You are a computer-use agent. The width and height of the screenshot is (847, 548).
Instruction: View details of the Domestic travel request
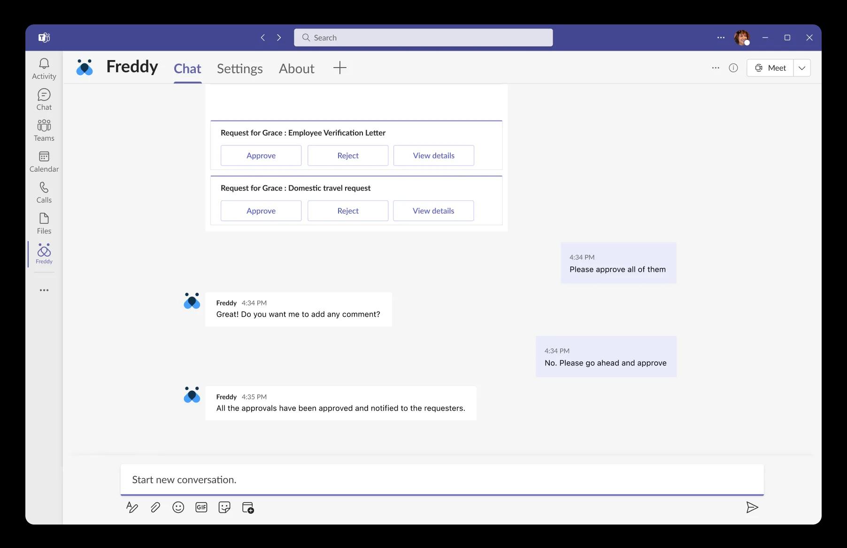click(433, 211)
